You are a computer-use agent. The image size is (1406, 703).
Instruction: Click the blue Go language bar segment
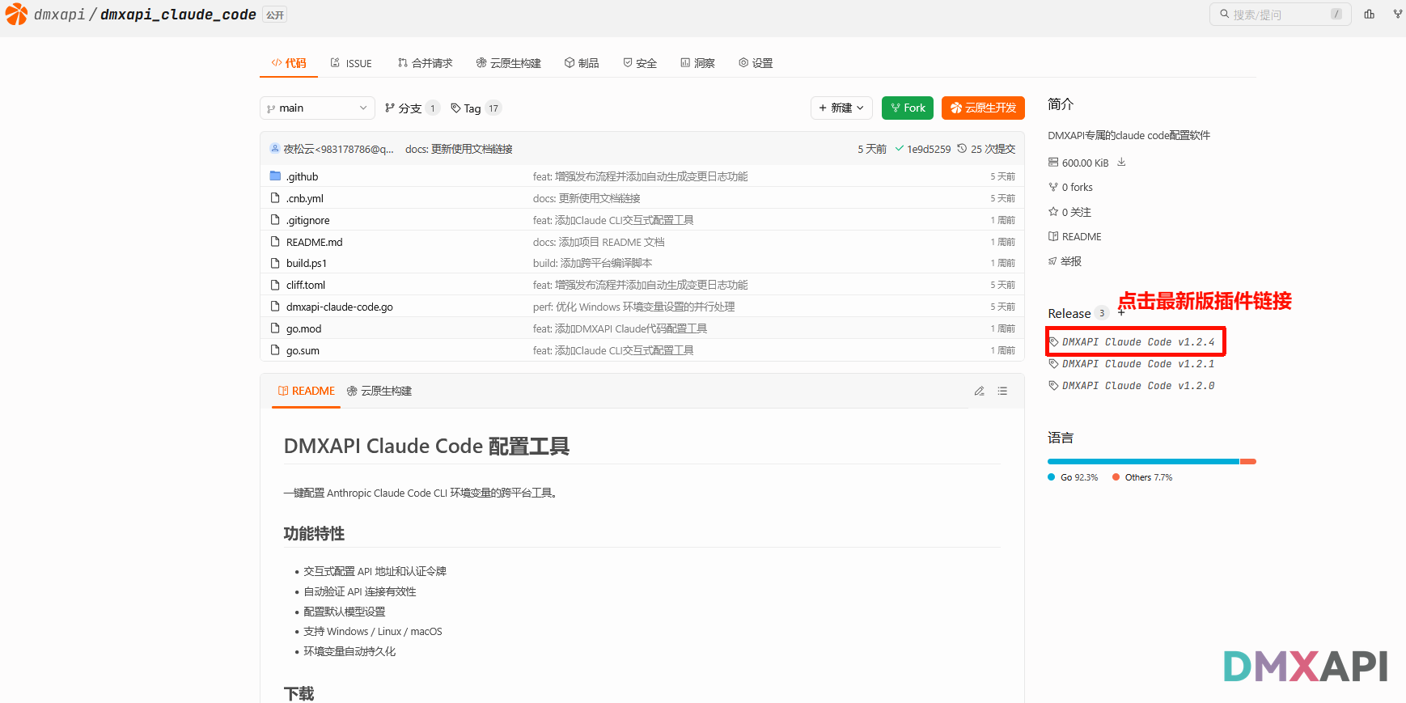pyautogui.click(x=1142, y=462)
